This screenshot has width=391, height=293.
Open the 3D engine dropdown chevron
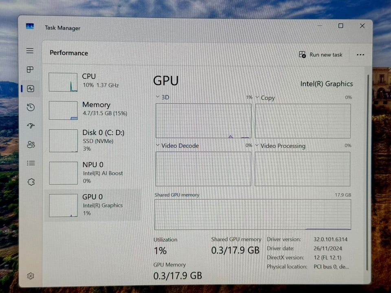click(x=158, y=97)
